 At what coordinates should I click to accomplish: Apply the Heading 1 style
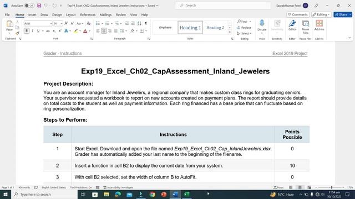tap(190, 28)
